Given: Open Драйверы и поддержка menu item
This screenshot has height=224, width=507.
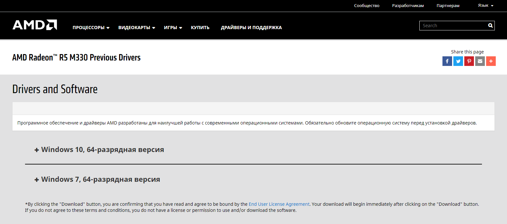Looking at the screenshot, I should tap(251, 28).
